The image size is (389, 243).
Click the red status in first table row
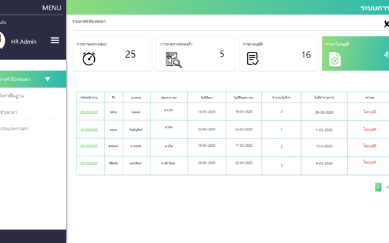[x=369, y=112]
